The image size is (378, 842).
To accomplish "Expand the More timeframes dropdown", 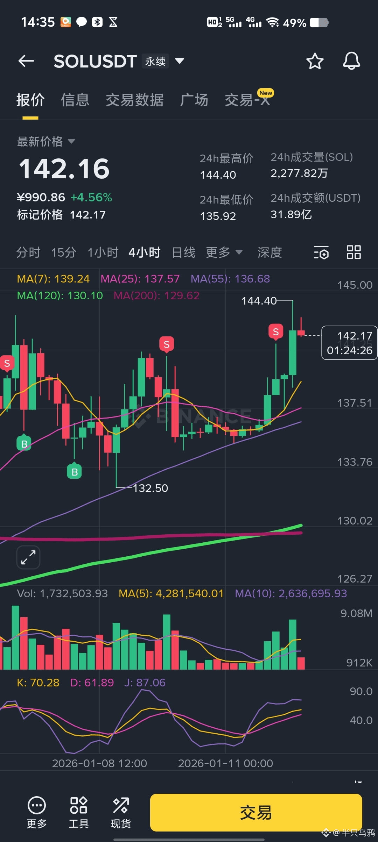I will tap(224, 252).
